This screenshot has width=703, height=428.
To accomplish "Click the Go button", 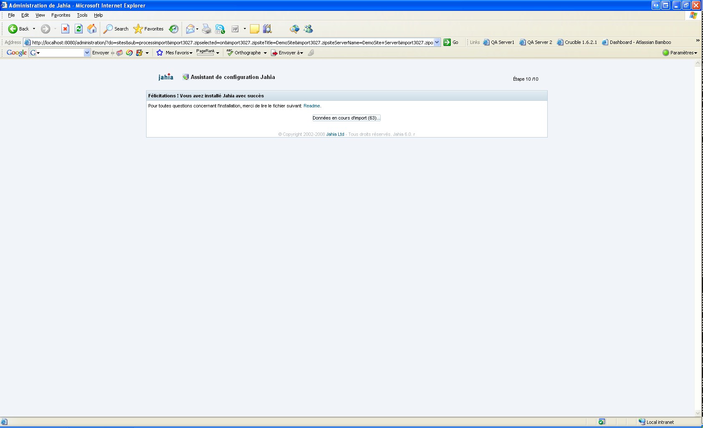I will (x=451, y=42).
